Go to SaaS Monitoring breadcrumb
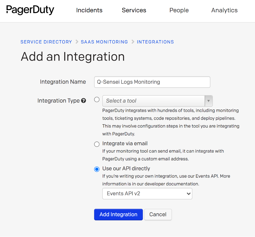 click(x=104, y=42)
